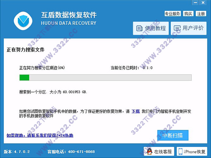Viewport: 211px width, 158px height.
Task: Click the version text 版本:4.7.0.2
Action: (17, 152)
